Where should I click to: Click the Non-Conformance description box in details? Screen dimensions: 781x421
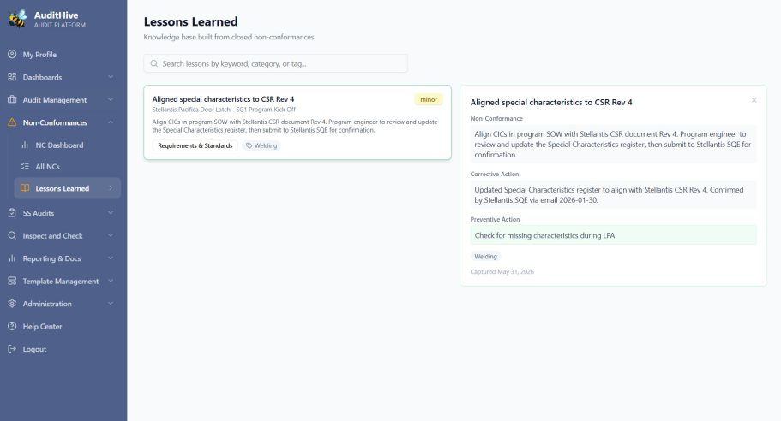(x=613, y=144)
